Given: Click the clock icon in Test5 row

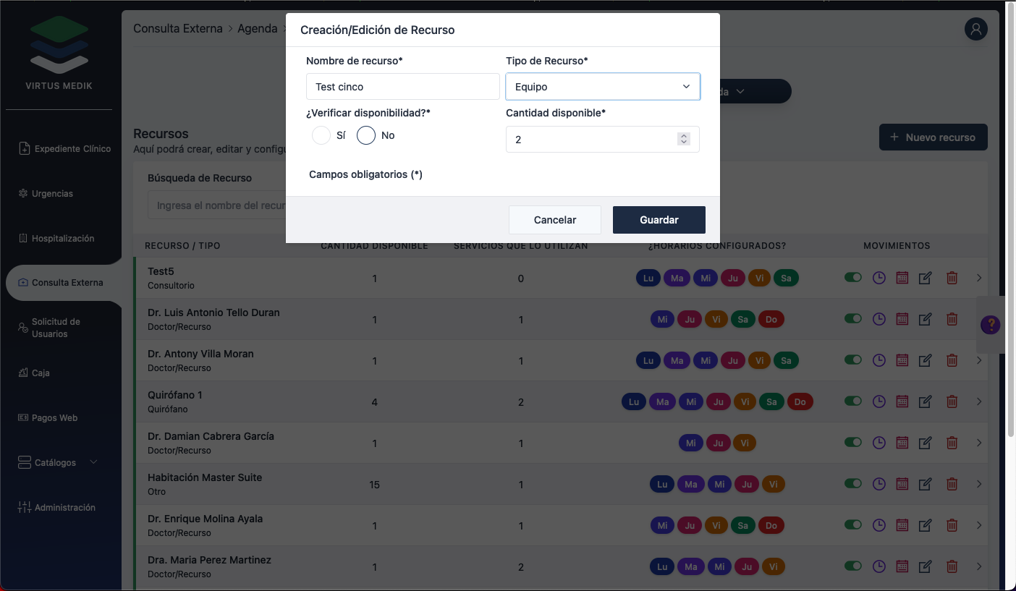Looking at the screenshot, I should point(879,278).
